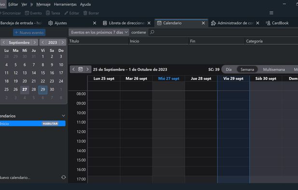Open the hamburger application menu
The width and height of the screenshot is (298, 190).
pos(271,13)
